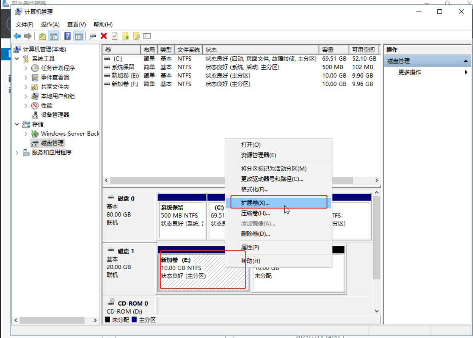Click the Up one level folder icon

pyautogui.click(x=42, y=36)
